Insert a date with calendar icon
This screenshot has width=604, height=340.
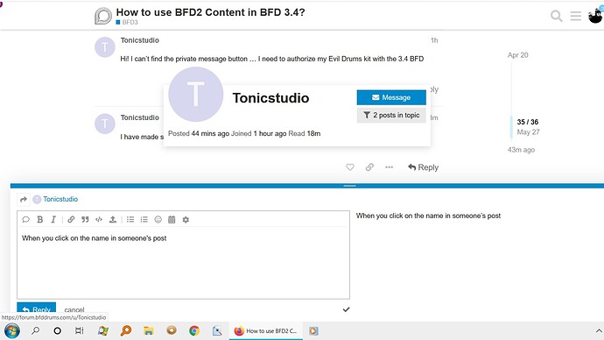(172, 219)
